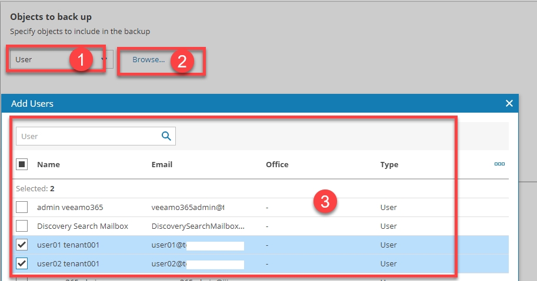Click the user01 tenant001 name text
Screen dimensions: 537x281
[68, 245]
